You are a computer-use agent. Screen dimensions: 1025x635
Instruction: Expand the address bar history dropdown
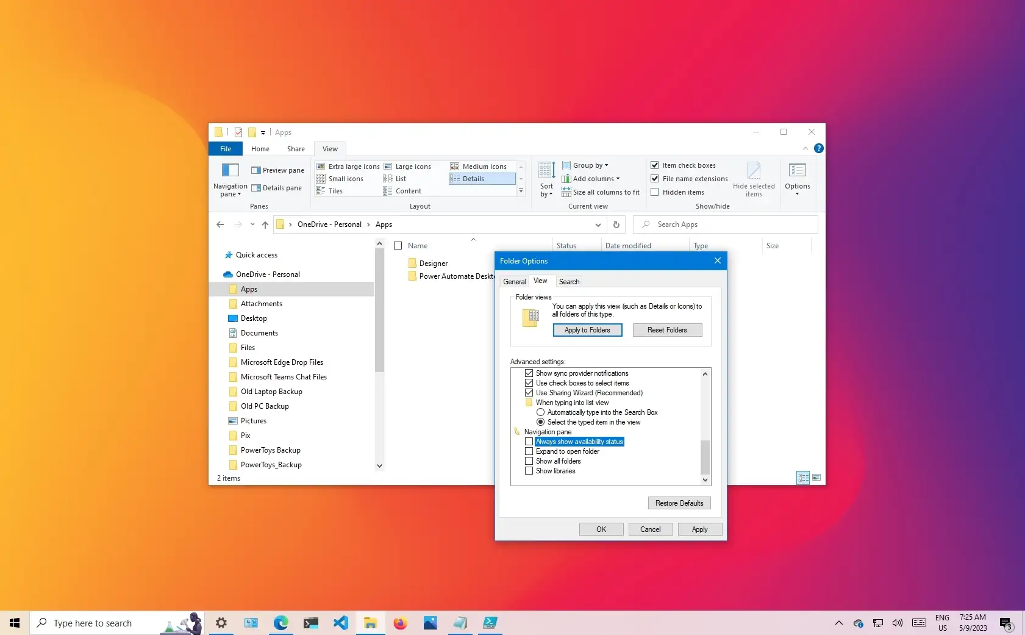click(x=598, y=224)
